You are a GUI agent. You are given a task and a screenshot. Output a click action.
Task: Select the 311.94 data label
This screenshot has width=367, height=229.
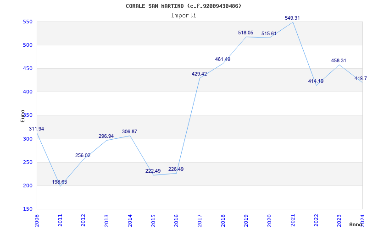(x=37, y=129)
